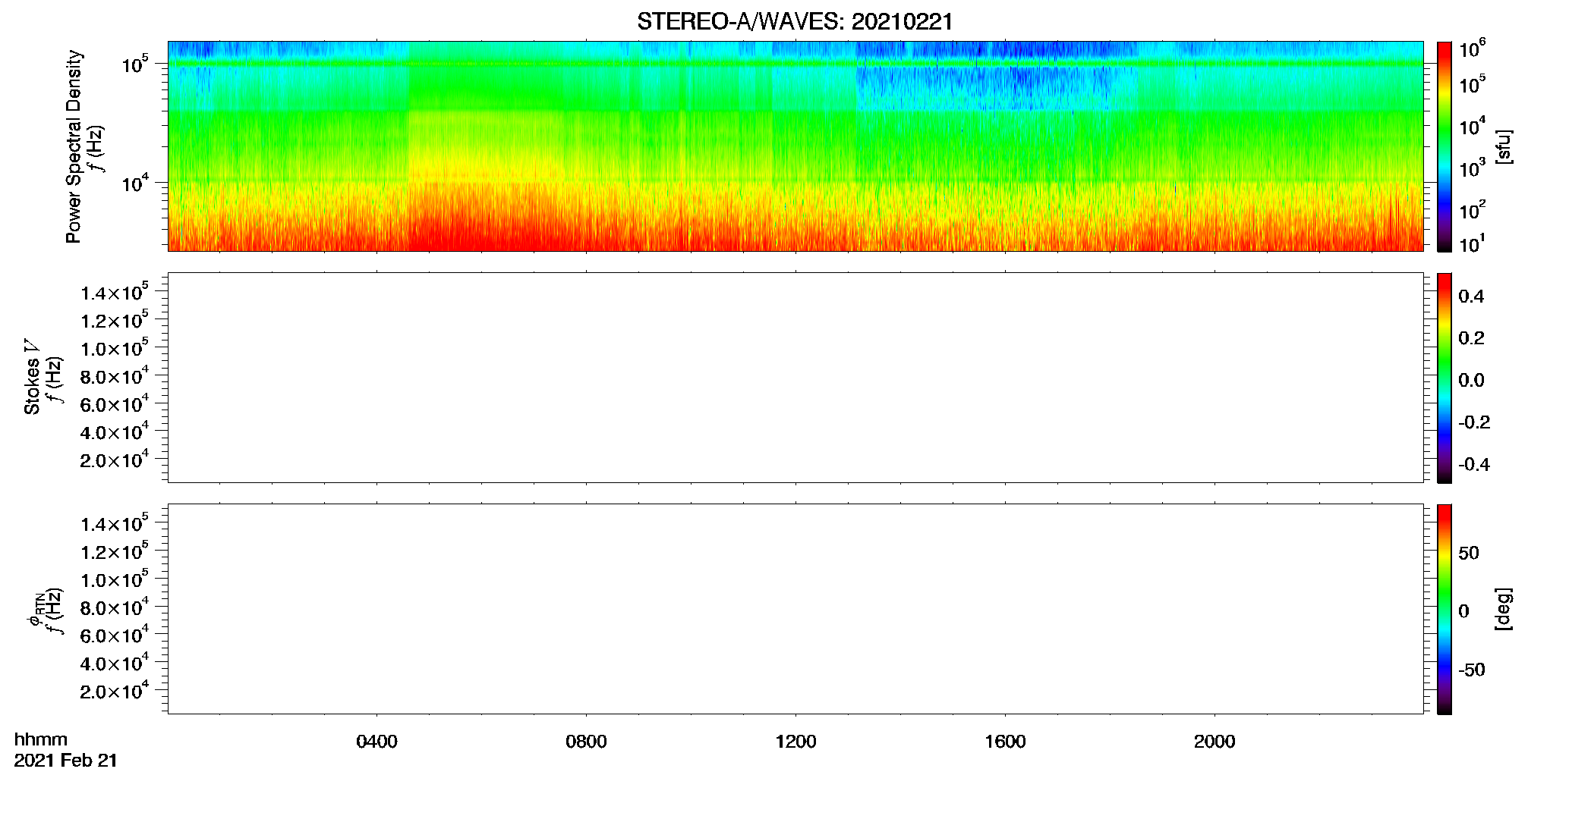The width and height of the screenshot is (1591, 819).
Task: Click the [sfu] colorbar unit label
Action: pos(1504,146)
